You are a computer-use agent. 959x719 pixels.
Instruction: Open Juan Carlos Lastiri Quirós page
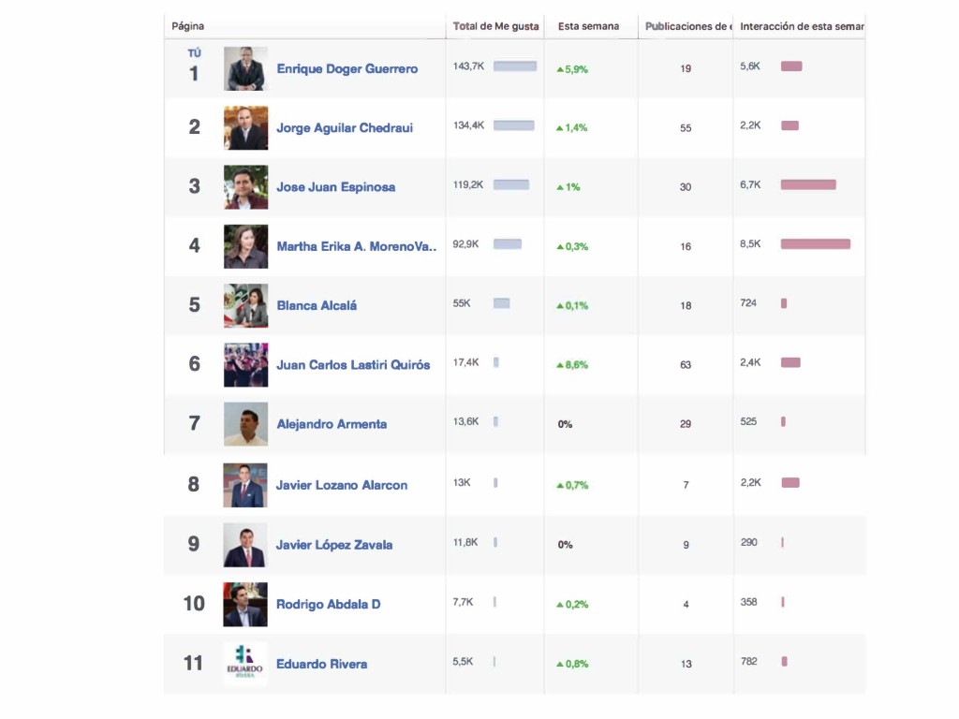pos(353,365)
